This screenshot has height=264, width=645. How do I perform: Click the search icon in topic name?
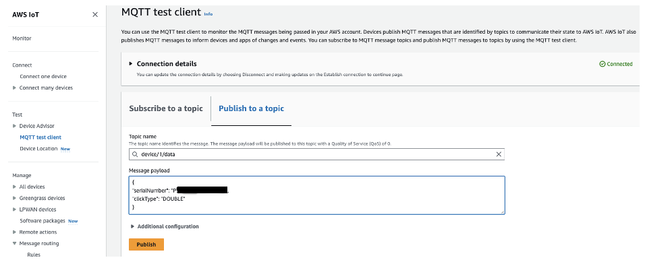coord(134,154)
